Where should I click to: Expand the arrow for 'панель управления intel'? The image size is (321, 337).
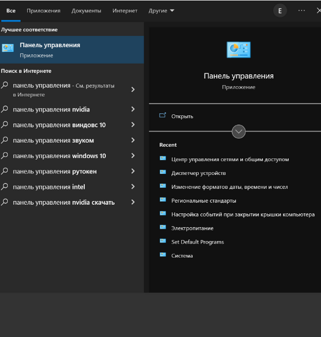click(133, 187)
